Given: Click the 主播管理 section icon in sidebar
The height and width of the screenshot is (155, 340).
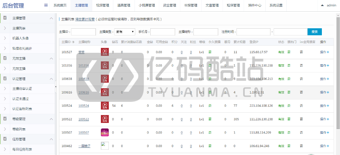Looking at the screenshot, I should [5, 18].
